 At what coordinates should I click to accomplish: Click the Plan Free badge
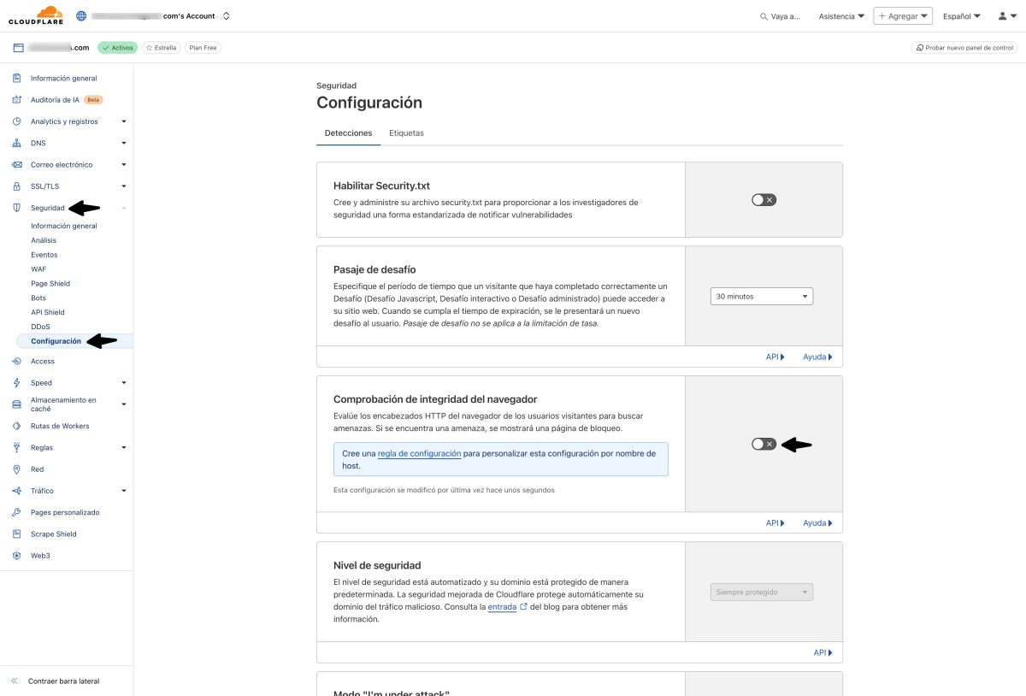point(203,48)
